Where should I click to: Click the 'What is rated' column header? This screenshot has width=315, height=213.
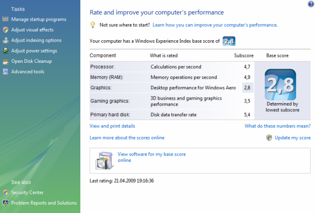pos(164,55)
